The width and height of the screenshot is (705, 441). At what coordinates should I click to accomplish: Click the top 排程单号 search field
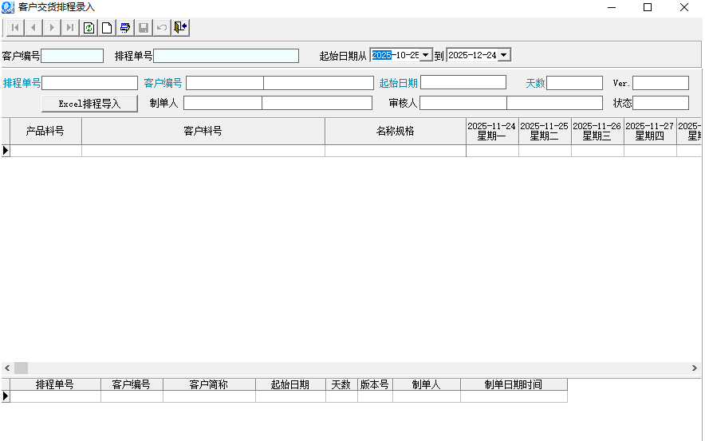(226, 56)
